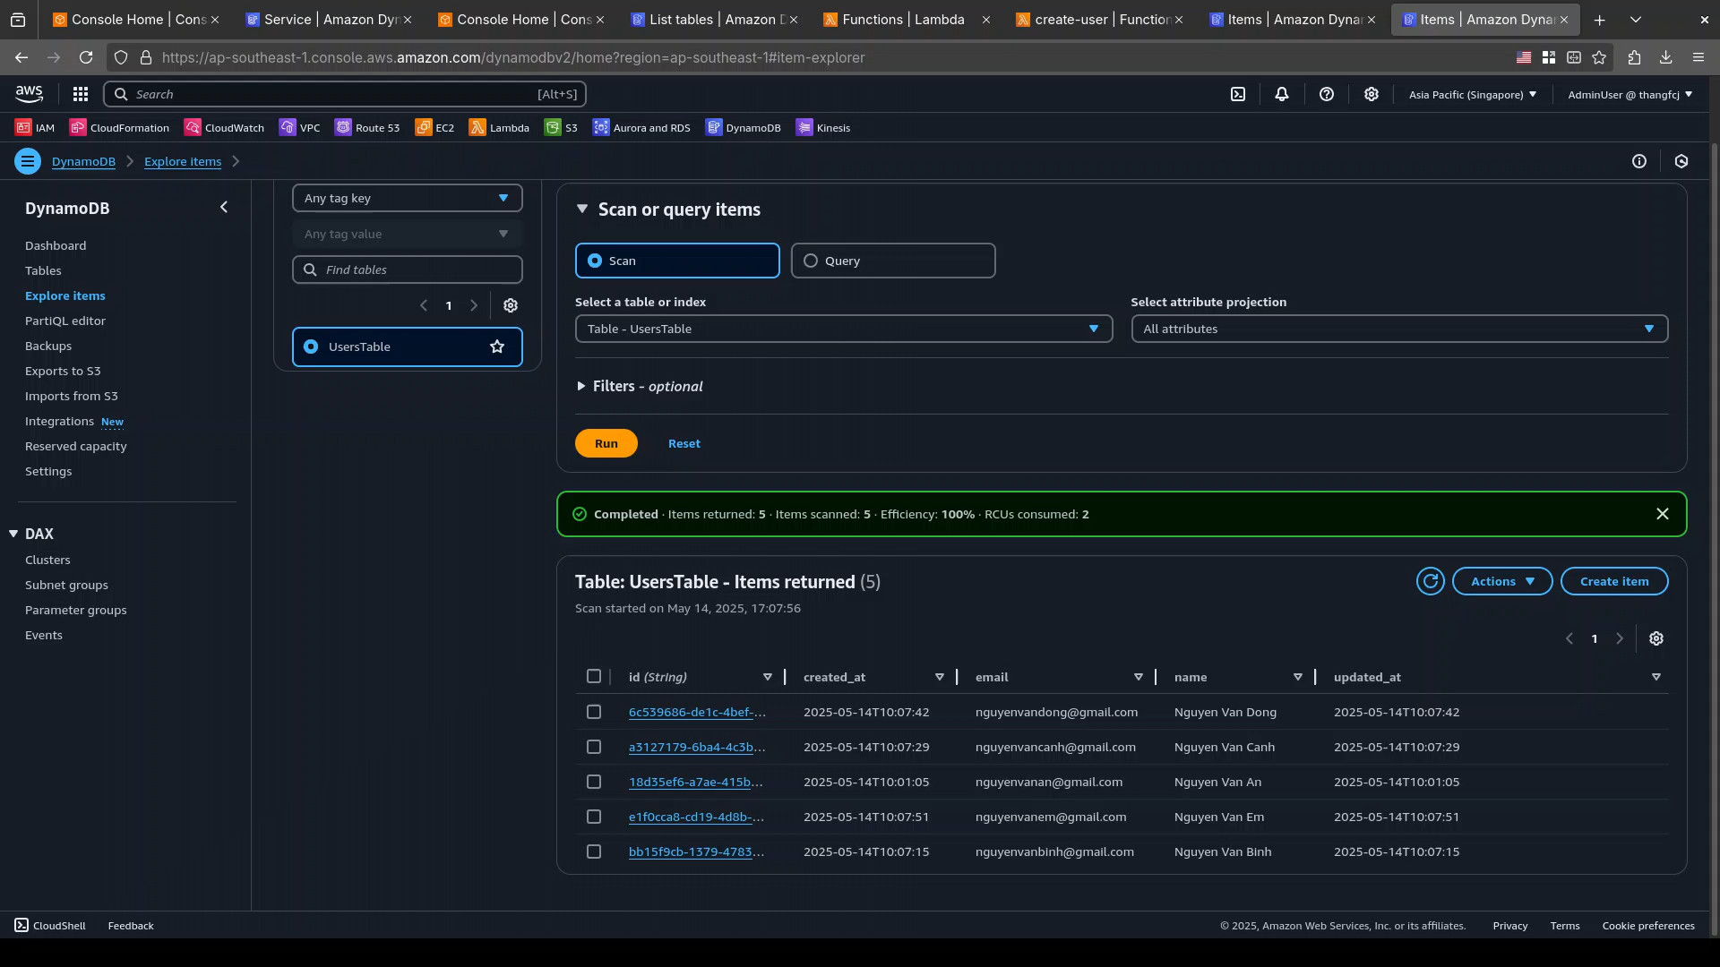Screen dimensions: 1720x967
Task: Open the Dashboard navigation item
Action: pos(56,245)
